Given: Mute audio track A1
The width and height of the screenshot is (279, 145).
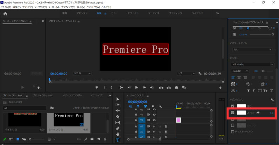Looking at the screenshot, I should tap(154, 126).
